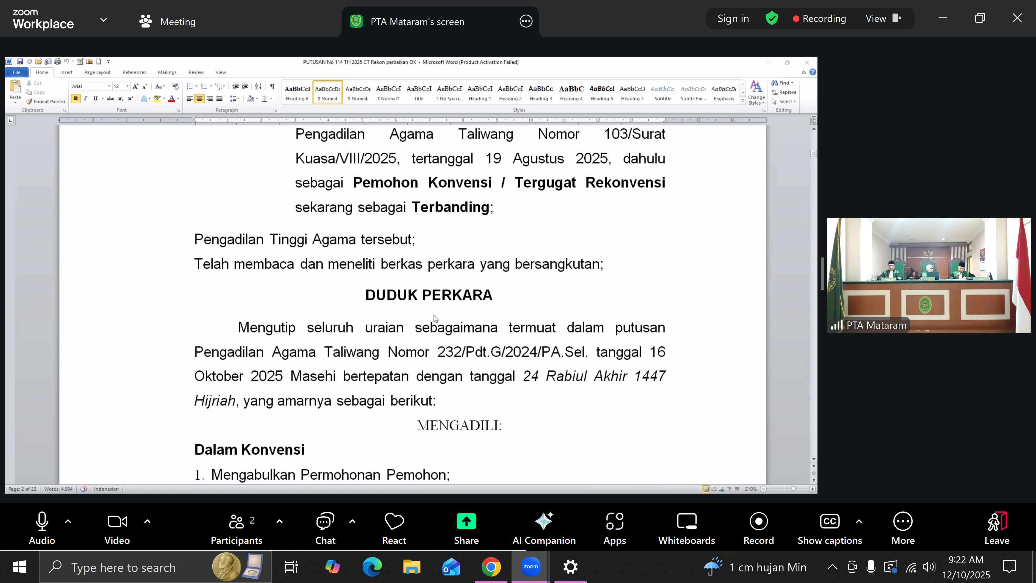Screen dimensions: 1036x583
Task: Click the divider handle beside the video panel
Action: (822, 274)
